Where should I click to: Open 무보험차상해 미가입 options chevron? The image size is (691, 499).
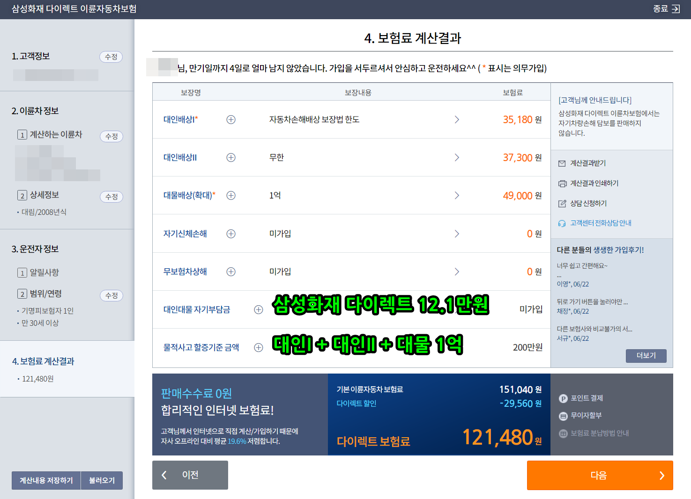[457, 272]
